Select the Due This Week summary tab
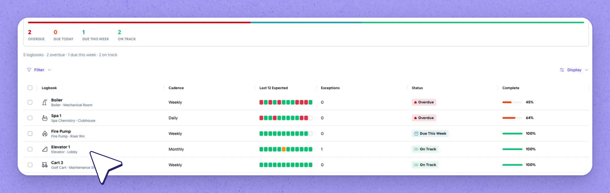Viewport: 610px width, 193px height. pos(95,35)
